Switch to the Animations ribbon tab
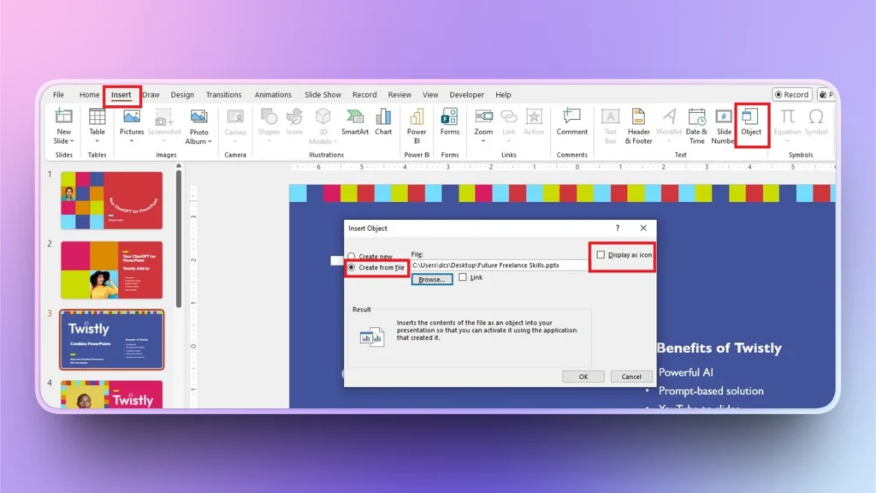This screenshot has height=493, width=876. click(x=273, y=94)
